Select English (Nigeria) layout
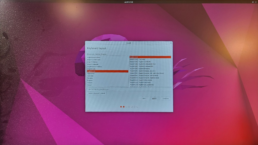Viewport: 258px width, 145px height. click(x=108, y=64)
